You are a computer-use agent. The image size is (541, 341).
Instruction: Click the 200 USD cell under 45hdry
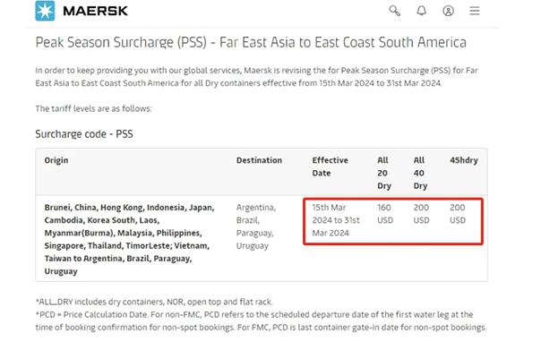458,214
